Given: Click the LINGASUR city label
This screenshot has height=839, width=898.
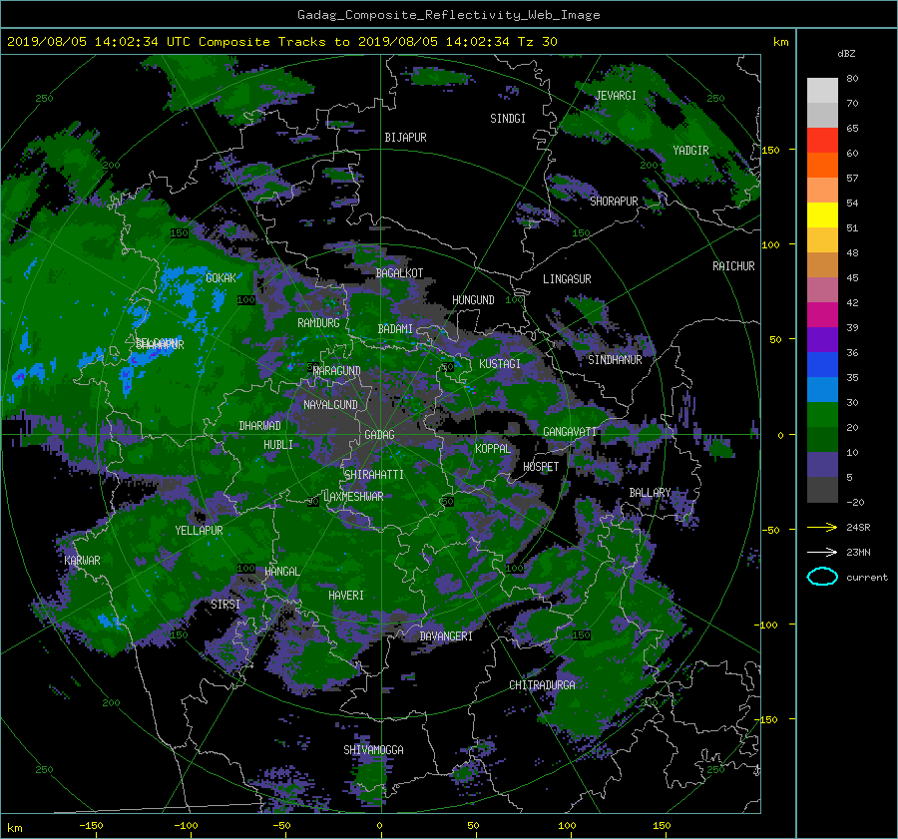Looking at the screenshot, I should coord(567,279).
